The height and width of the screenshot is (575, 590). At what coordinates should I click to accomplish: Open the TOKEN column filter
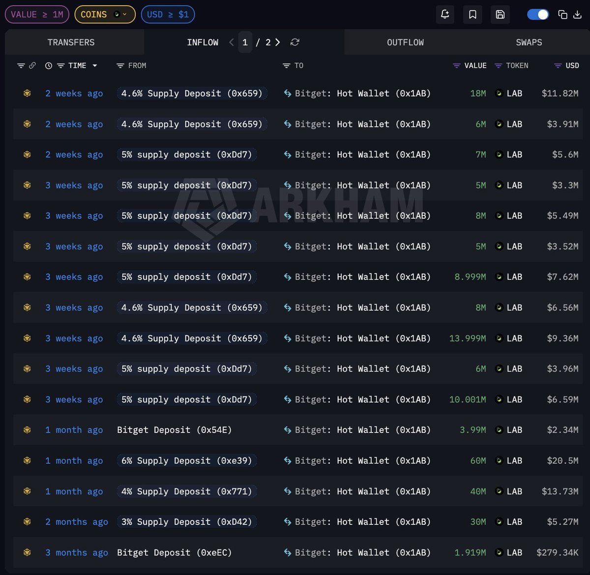click(499, 65)
